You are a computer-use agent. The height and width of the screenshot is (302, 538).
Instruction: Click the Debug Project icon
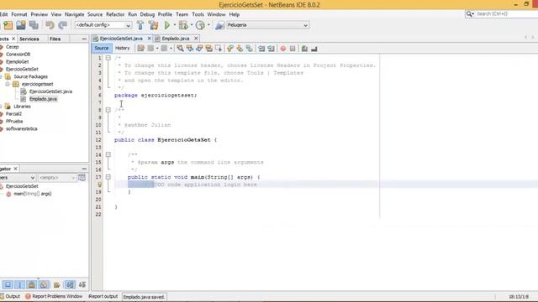point(183,25)
